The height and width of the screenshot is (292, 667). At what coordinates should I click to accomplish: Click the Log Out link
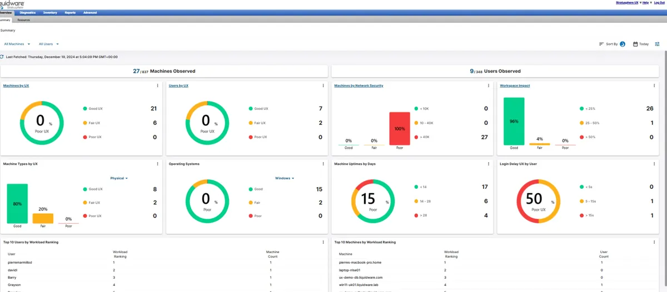659,3
